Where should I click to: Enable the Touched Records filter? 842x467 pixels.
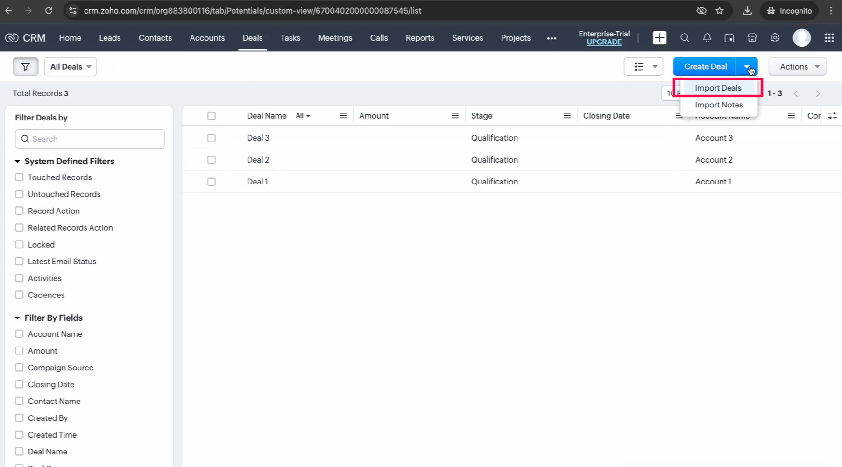(19, 177)
